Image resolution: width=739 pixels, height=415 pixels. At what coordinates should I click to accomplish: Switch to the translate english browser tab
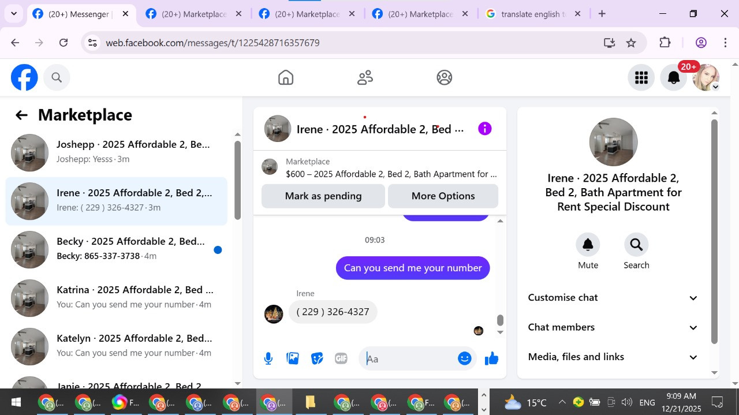[x=533, y=14]
